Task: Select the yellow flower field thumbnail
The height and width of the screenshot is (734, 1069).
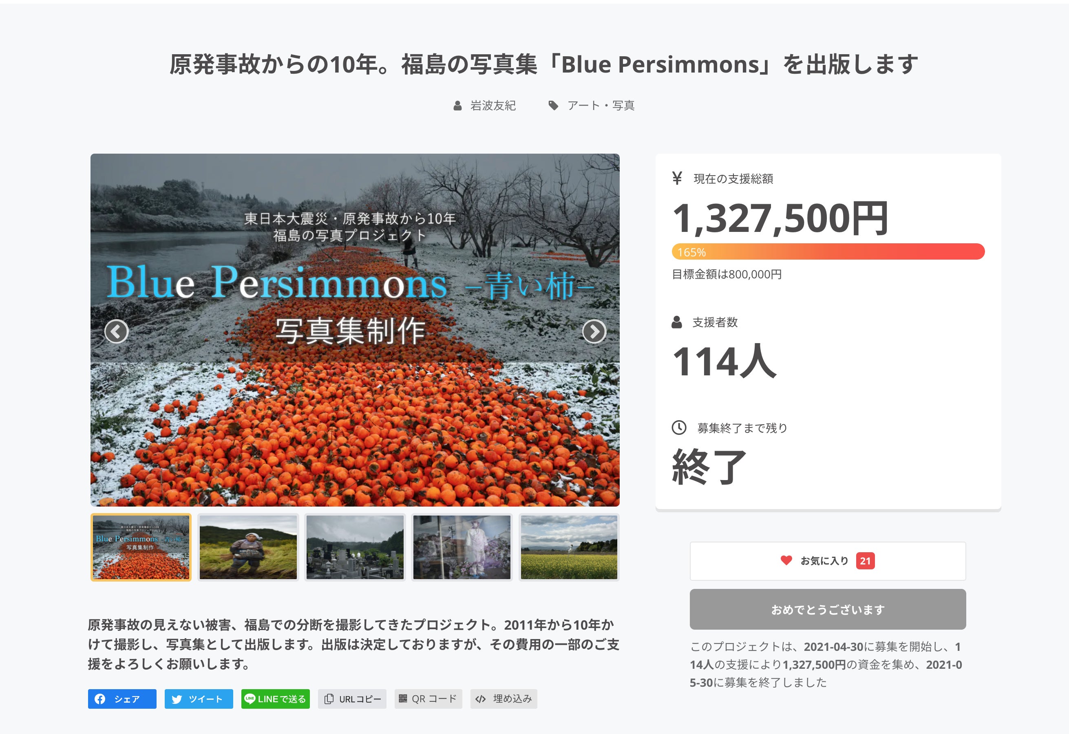Action: [x=569, y=547]
